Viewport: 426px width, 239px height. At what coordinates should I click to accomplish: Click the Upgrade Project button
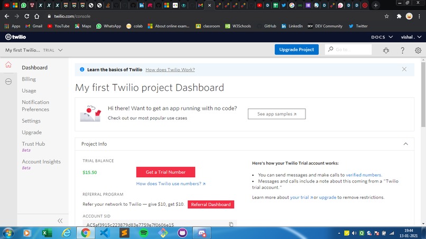tap(297, 50)
